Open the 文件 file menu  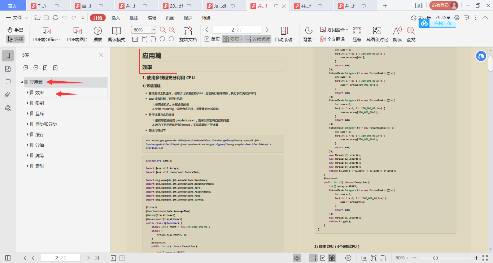pyautogui.click(x=17, y=18)
